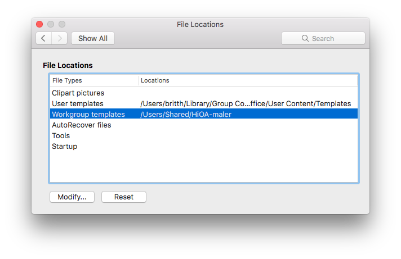Select the Clipart pictures row

tap(204, 93)
